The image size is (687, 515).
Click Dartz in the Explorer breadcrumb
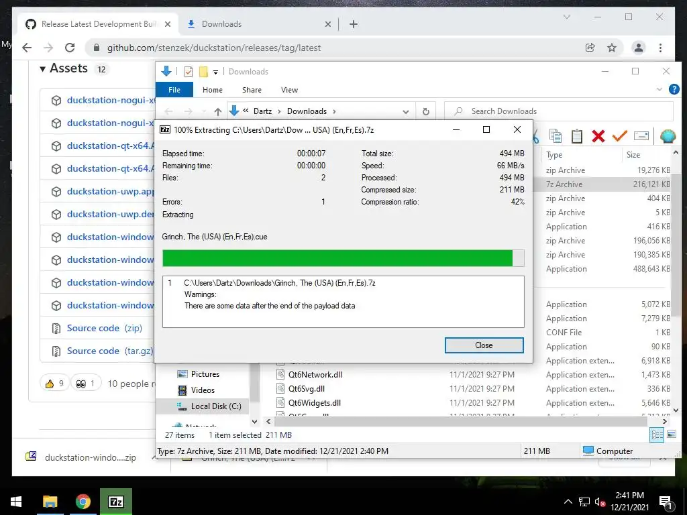[x=262, y=111]
